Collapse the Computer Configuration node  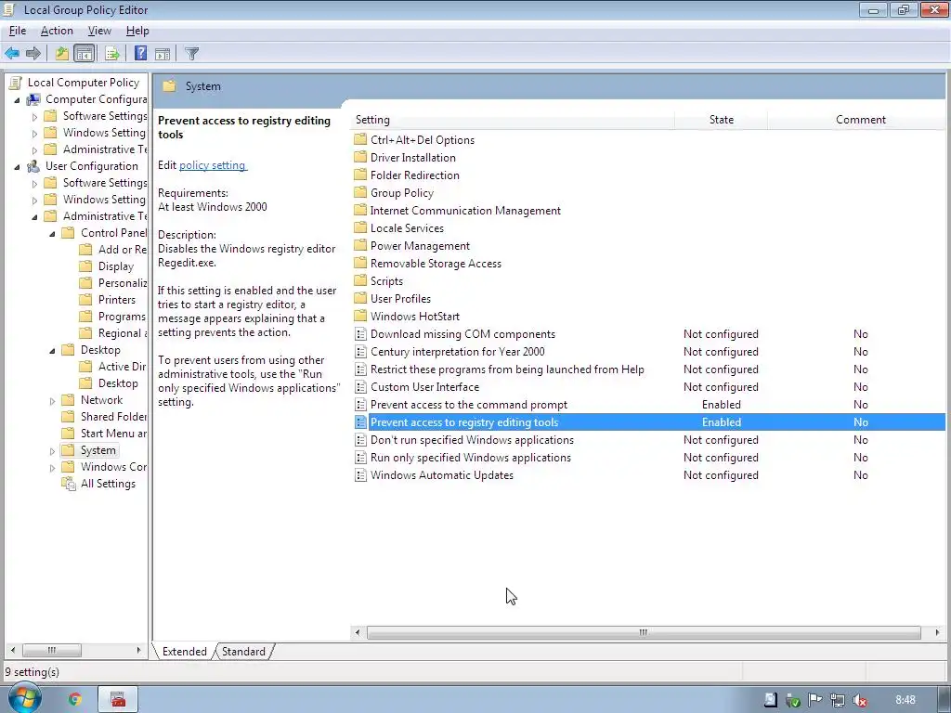[17, 100]
